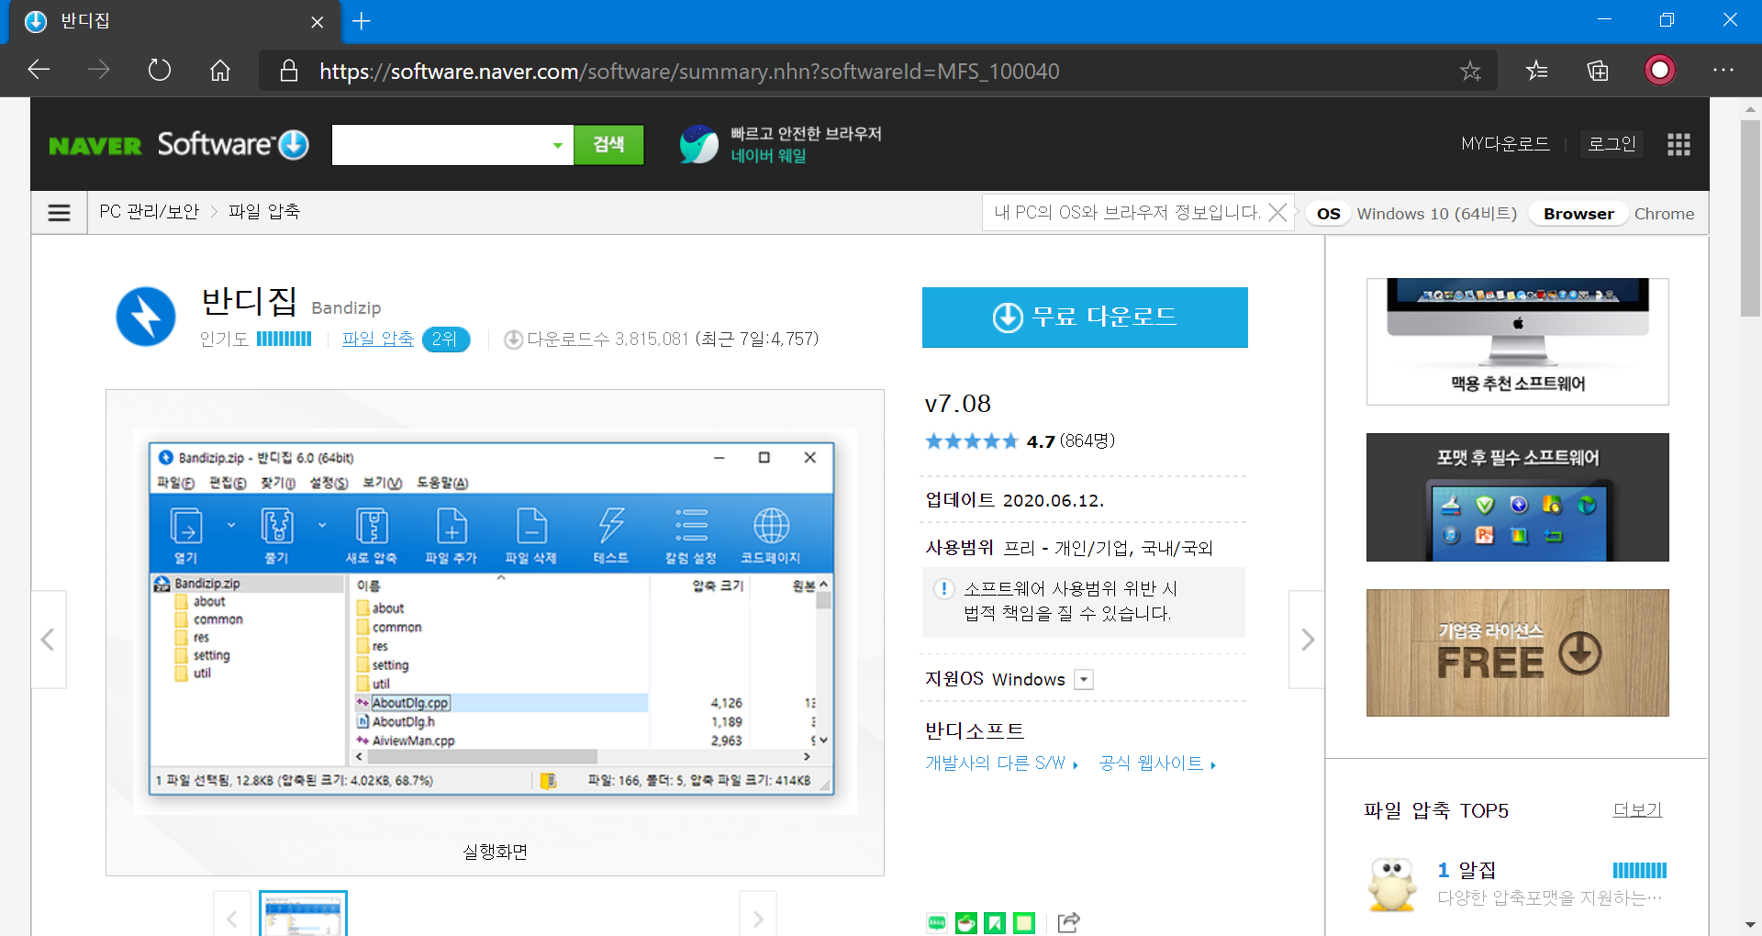Close the 반디집 tab
Viewport: 1762px width, 936px height.
pyautogui.click(x=318, y=22)
